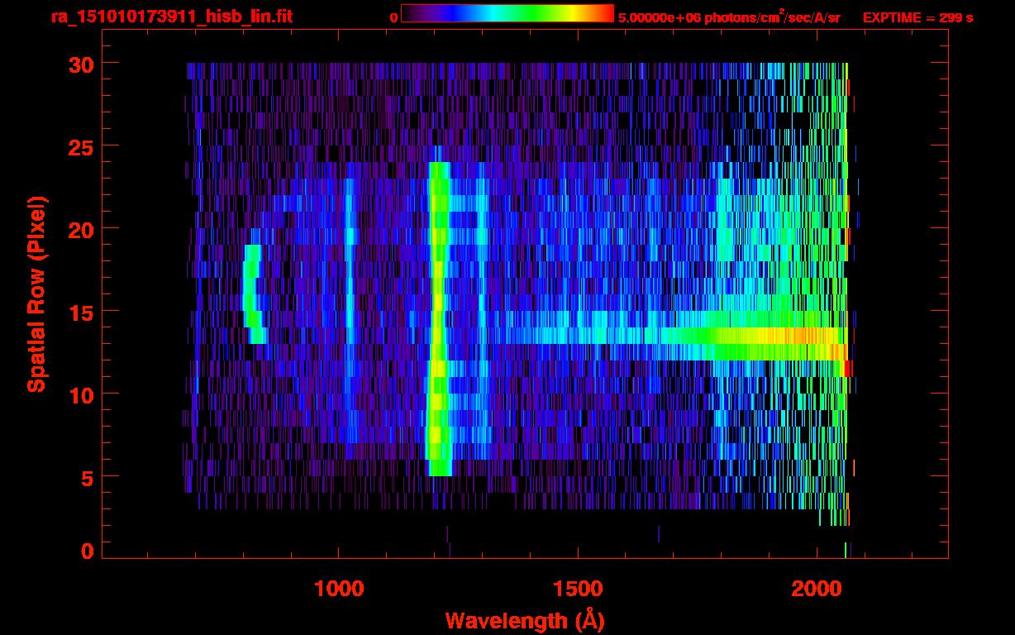Click the 1500 wavelength tick label

(578, 589)
